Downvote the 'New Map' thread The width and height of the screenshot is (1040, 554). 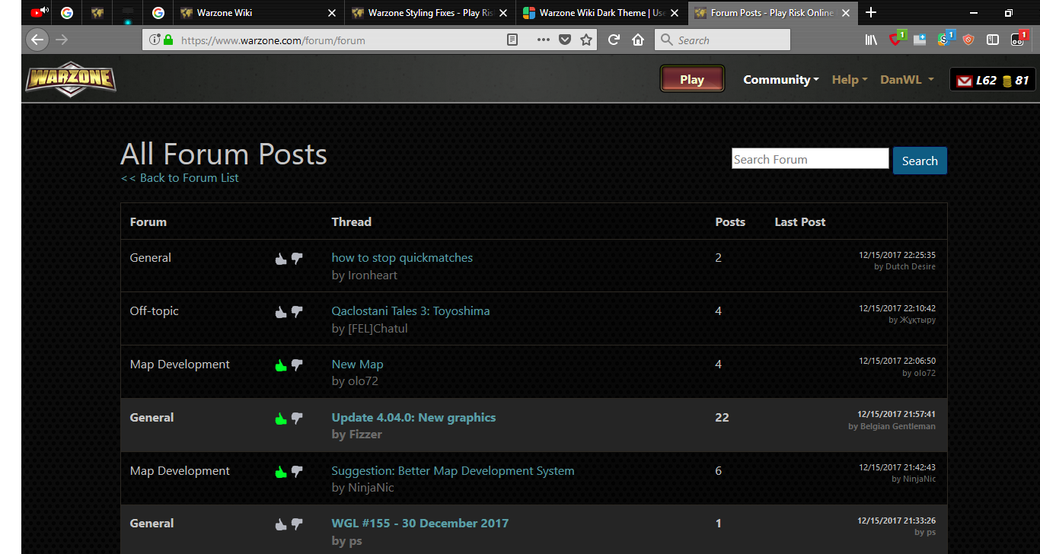tap(298, 365)
